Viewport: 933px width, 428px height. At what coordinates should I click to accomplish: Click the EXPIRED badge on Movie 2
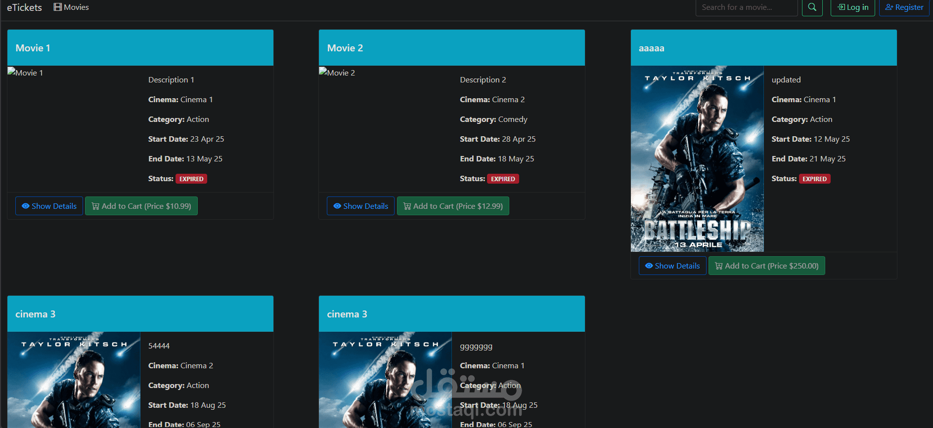pos(503,179)
